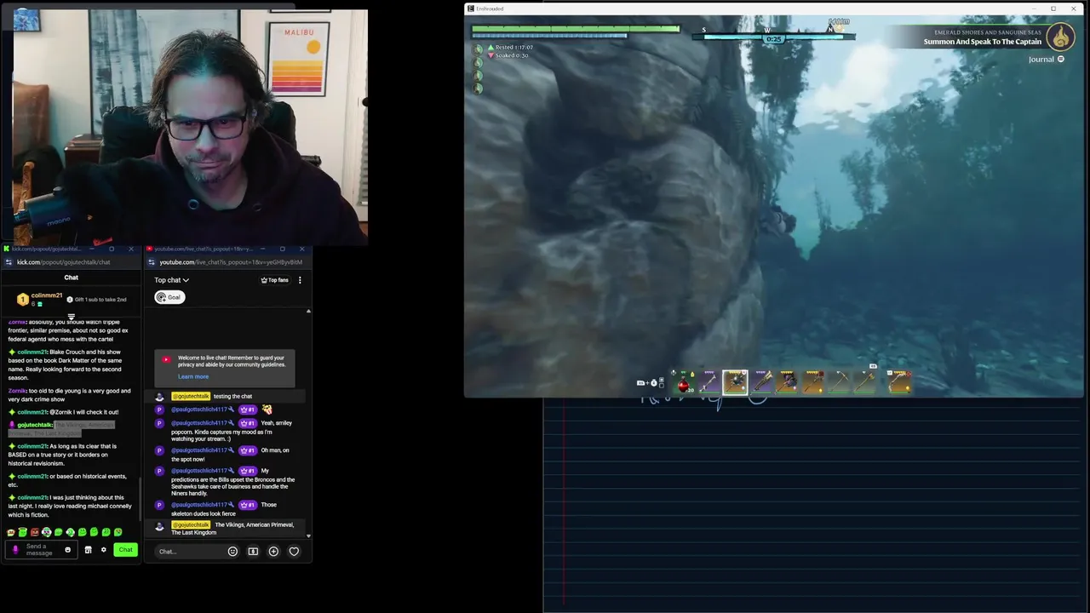The height and width of the screenshot is (613, 1090).
Task: Select the red-tipped staff hotbar slot six
Action: pos(813,384)
